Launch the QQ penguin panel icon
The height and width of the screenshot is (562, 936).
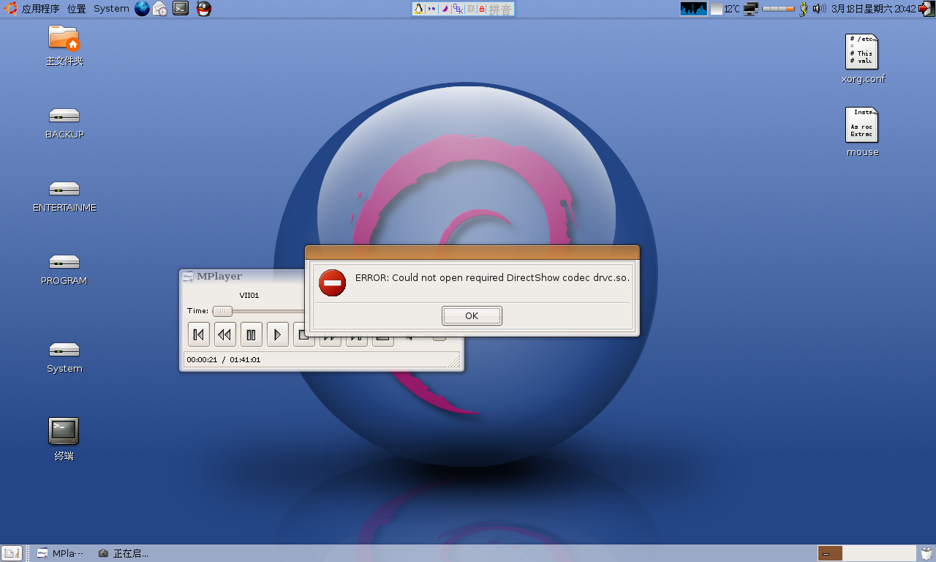[x=204, y=9]
